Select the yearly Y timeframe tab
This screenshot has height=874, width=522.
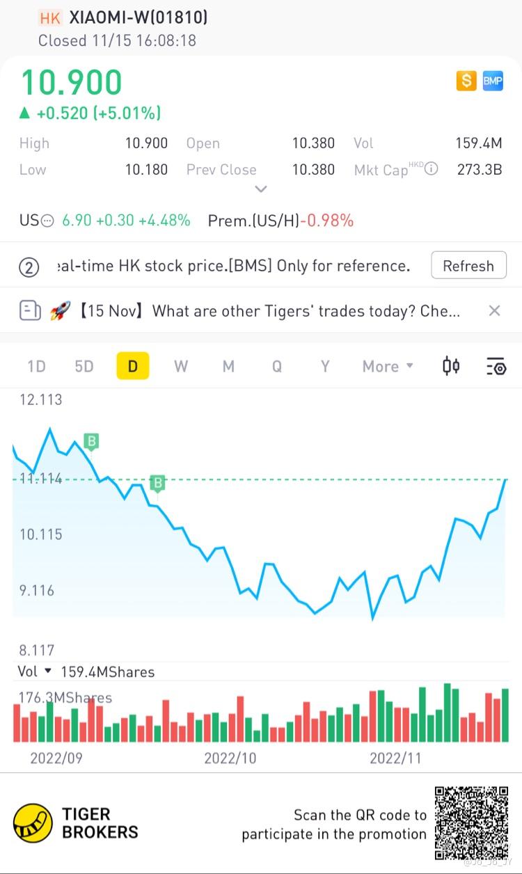[x=325, y=366]
